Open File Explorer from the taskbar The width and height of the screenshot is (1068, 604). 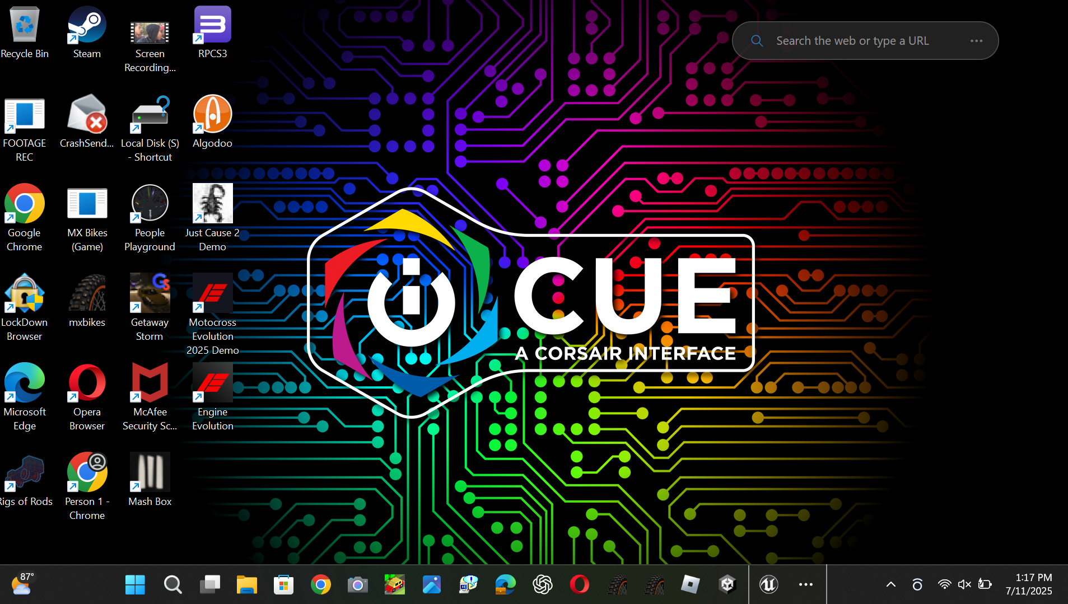click(246, 585)
